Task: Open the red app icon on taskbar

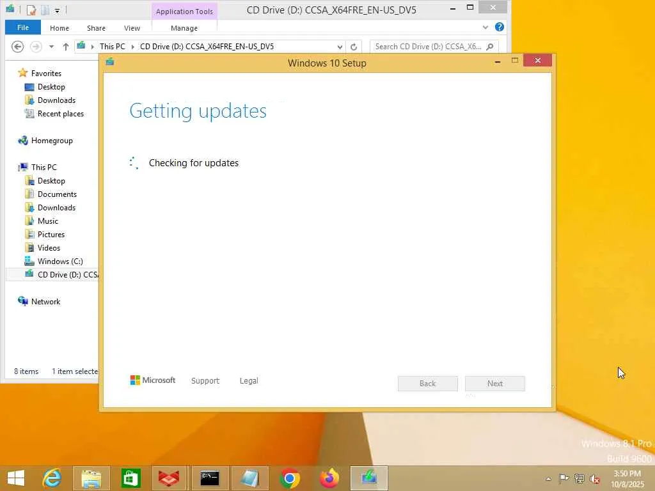Action: click(169, 478)
